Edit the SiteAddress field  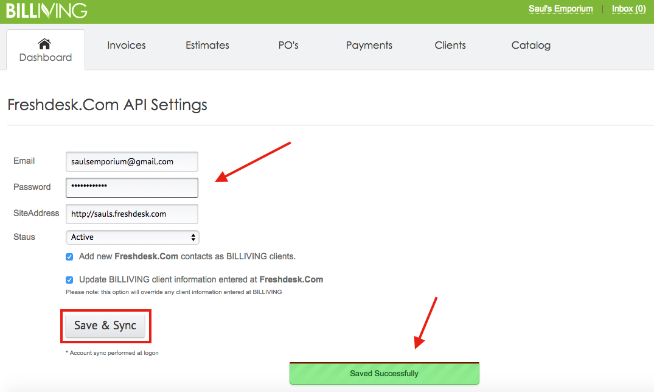pyautogui.click(x=132, y=214)
